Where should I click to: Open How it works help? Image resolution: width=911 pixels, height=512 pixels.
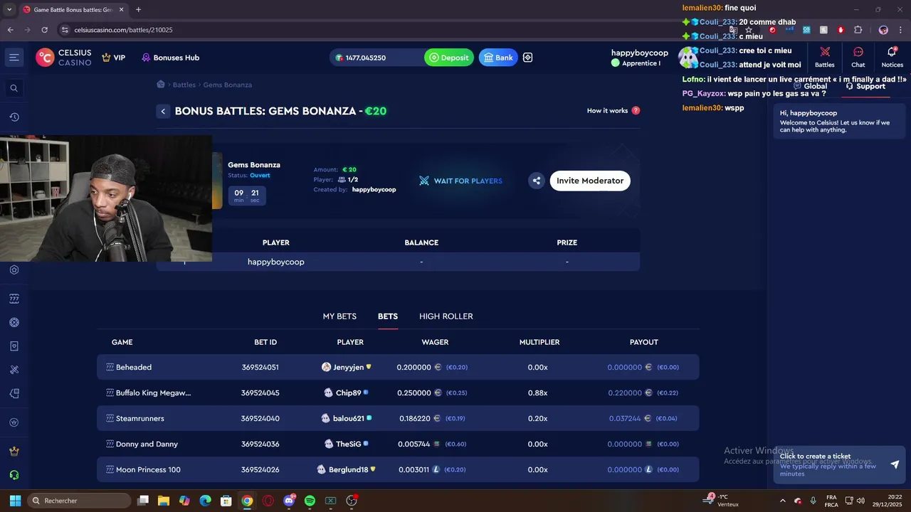(614, 111)
